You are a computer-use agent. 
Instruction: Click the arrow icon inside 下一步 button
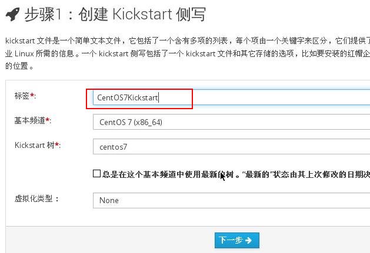tap(248, 240)
